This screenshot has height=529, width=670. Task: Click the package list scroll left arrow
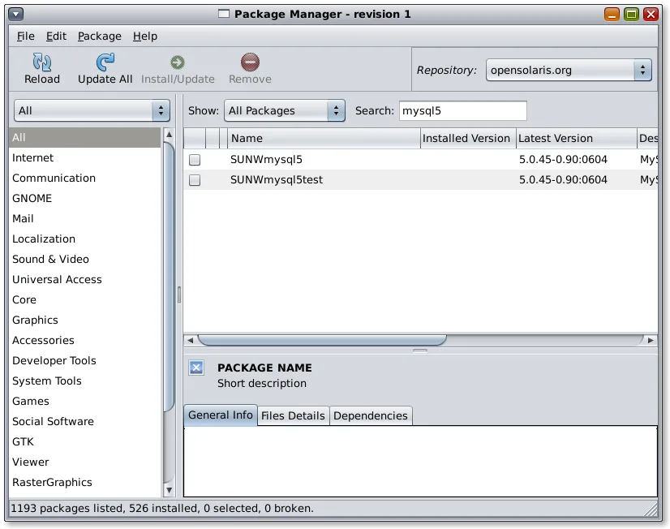190,340
